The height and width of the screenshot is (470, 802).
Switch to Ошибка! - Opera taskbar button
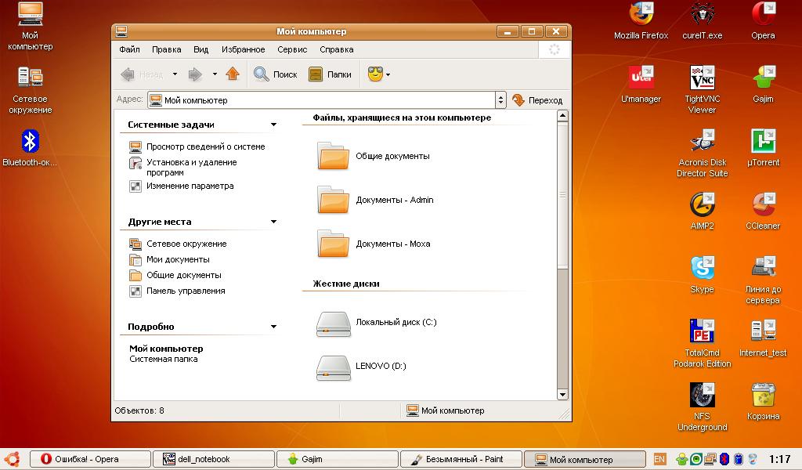pos(90,459)
